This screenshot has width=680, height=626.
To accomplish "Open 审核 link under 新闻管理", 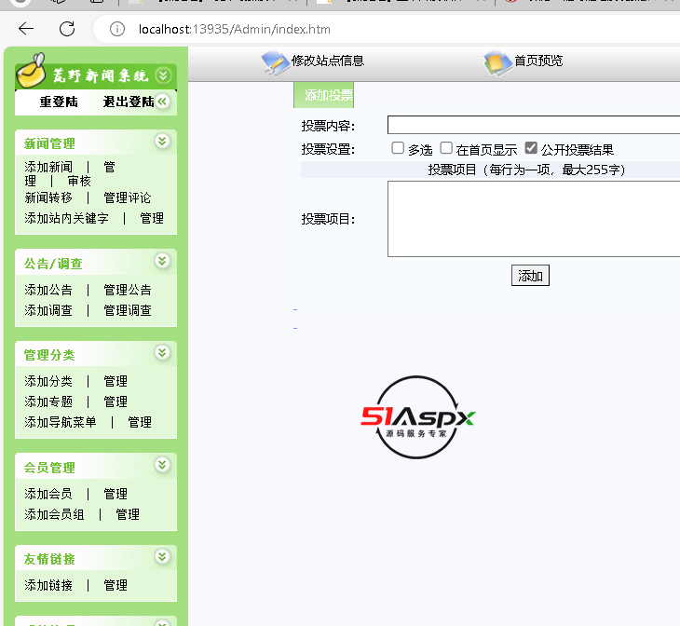I will (x=79, y=181).
